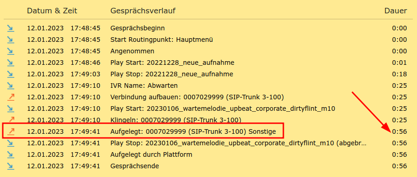This screenshot has width=417, height=177.
Task: Click the highlighted outgoing arrow on the Aufgelegt row
Action: point(11,131)
